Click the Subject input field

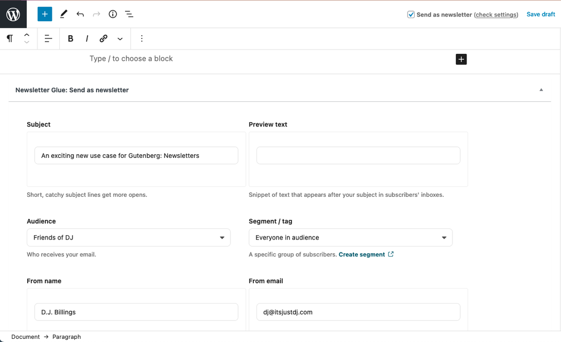pos(136,155)
